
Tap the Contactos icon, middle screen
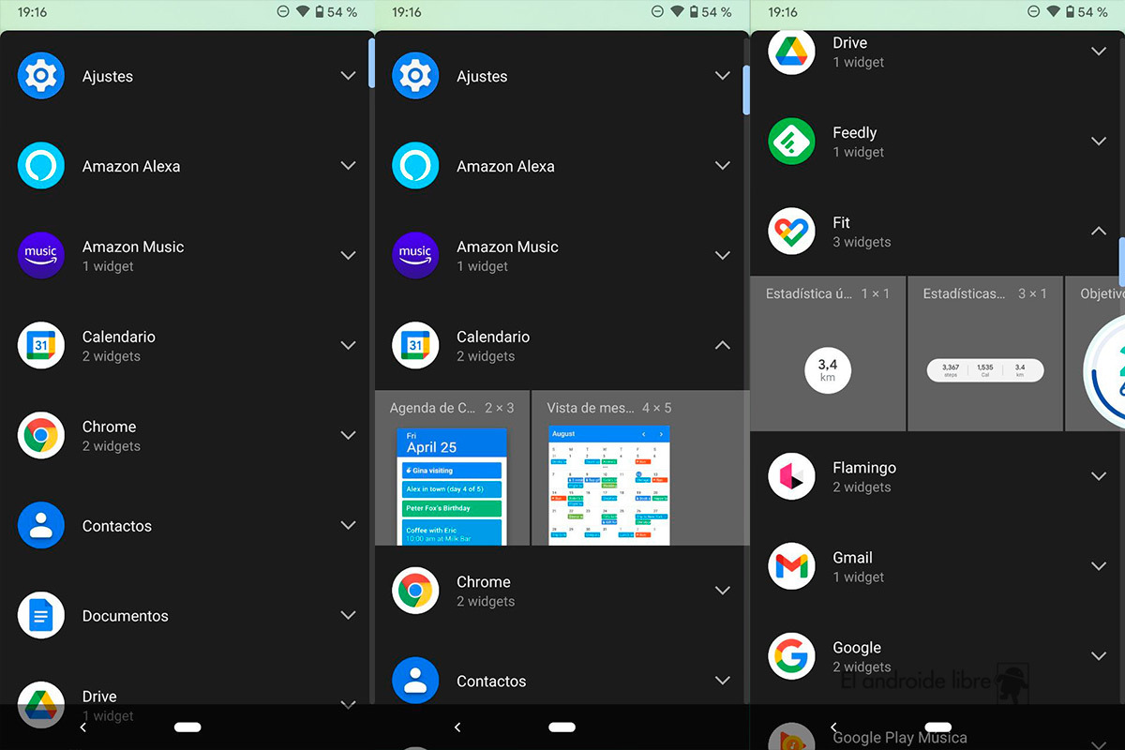[415, 682]
